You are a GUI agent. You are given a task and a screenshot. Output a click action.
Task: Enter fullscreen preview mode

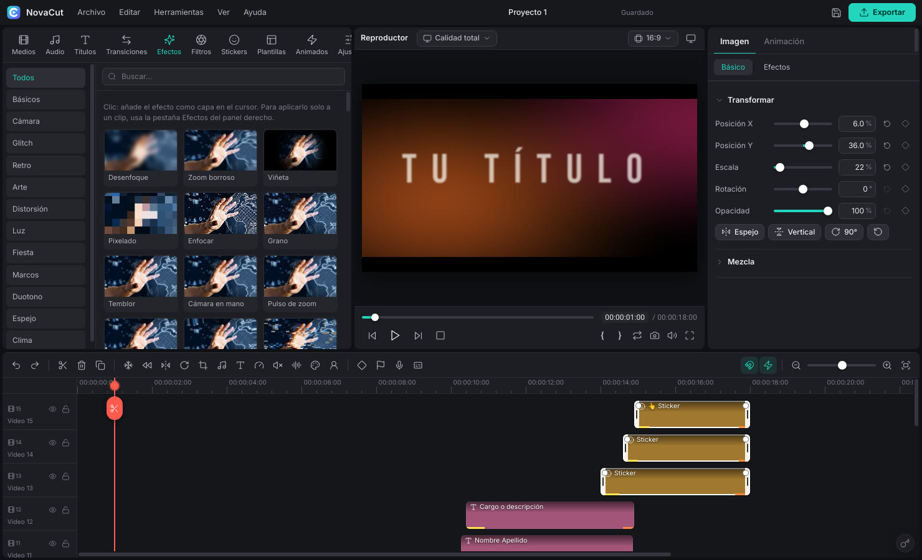coord(690,335)
